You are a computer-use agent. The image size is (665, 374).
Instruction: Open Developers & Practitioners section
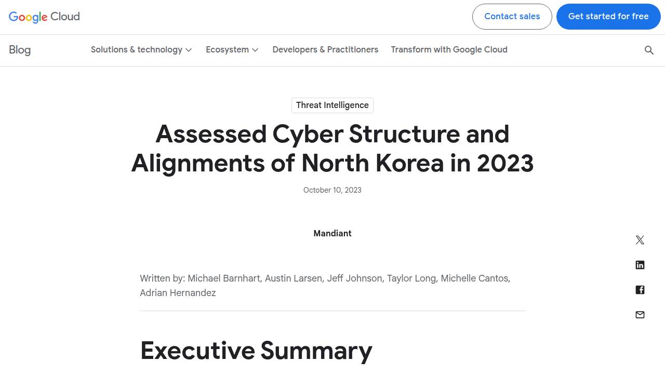325,50
